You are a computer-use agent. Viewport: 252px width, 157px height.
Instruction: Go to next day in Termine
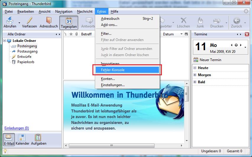point(241,45)
